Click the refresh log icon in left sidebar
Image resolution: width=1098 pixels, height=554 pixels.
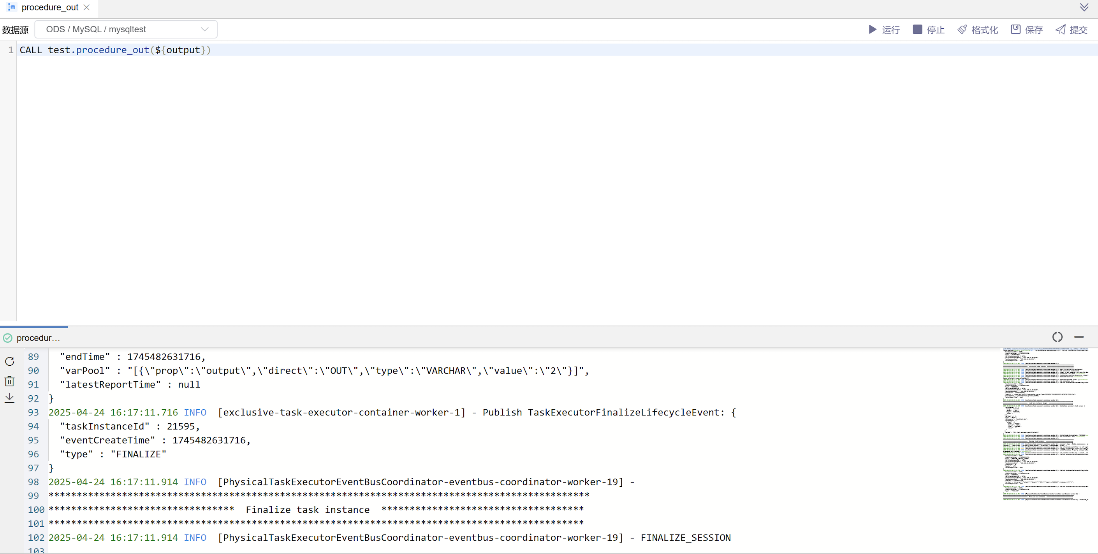(x=10, y=361)
